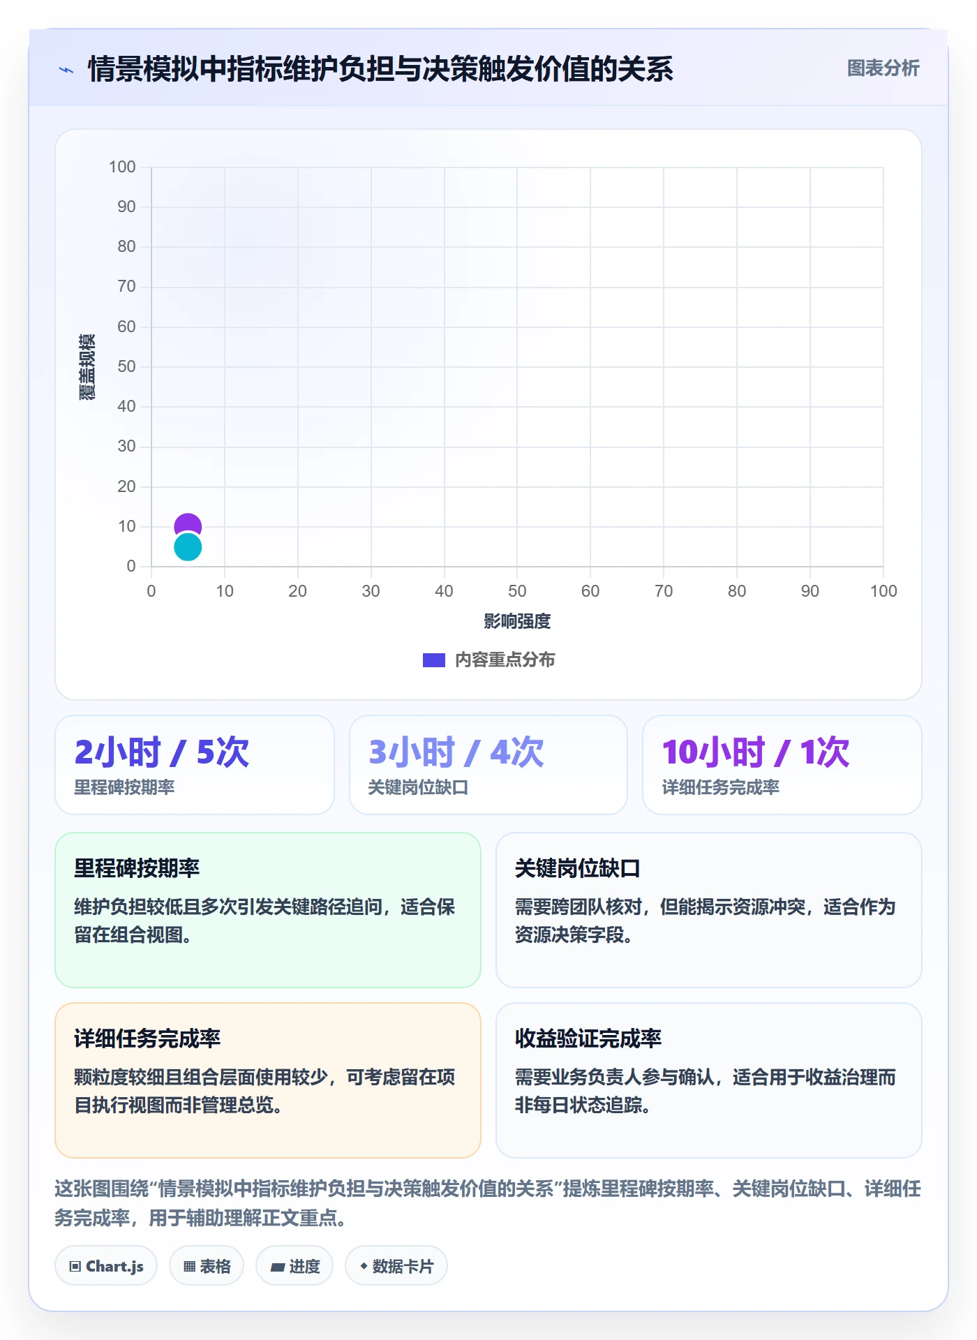Click the 覆盖规模 y-axis title
Screen dimensions: 977x1340
coord(87,367)
